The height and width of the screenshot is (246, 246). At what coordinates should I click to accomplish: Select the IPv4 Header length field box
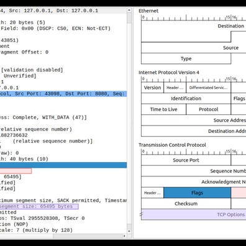point(175,88)
